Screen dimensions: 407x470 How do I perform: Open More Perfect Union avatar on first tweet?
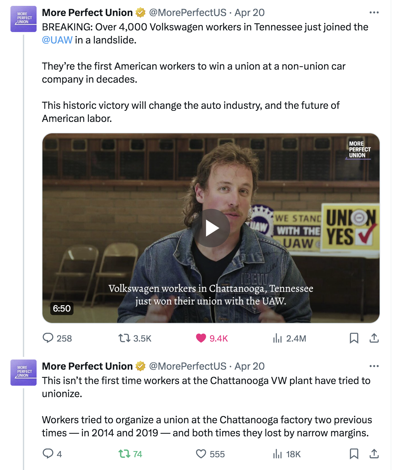24,19
